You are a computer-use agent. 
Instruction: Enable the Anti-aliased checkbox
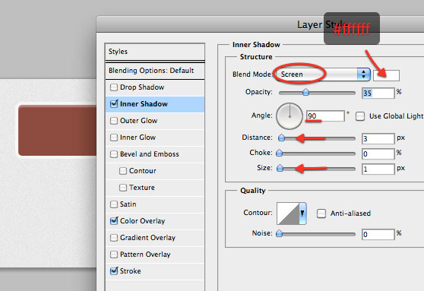[321, 214]
